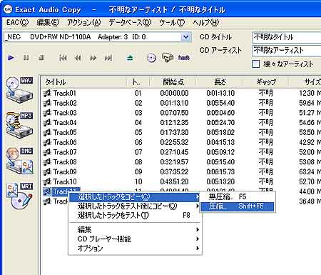Screen dimensions: 321x275
Task: Click the rewind button
Action: 78,58
